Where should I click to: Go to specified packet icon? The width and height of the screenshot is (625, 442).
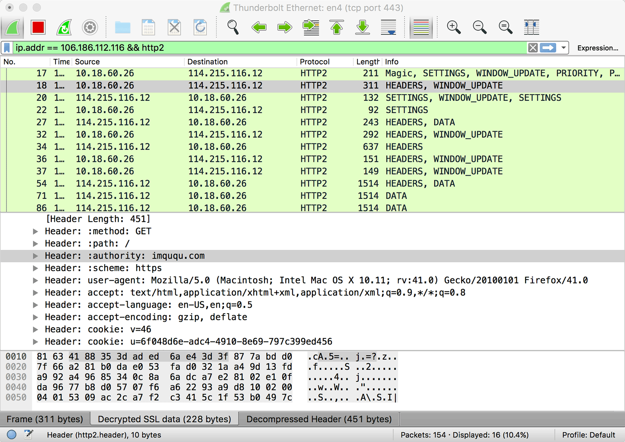point(311,28)
